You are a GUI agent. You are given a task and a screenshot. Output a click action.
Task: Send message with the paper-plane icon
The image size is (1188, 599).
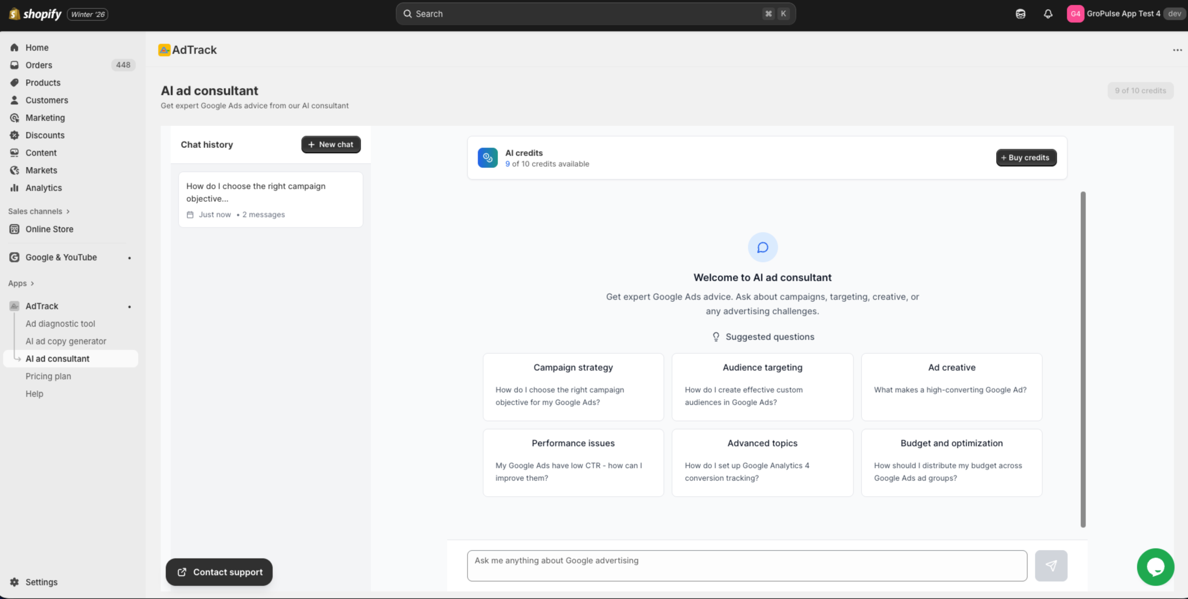(1051, 566)
